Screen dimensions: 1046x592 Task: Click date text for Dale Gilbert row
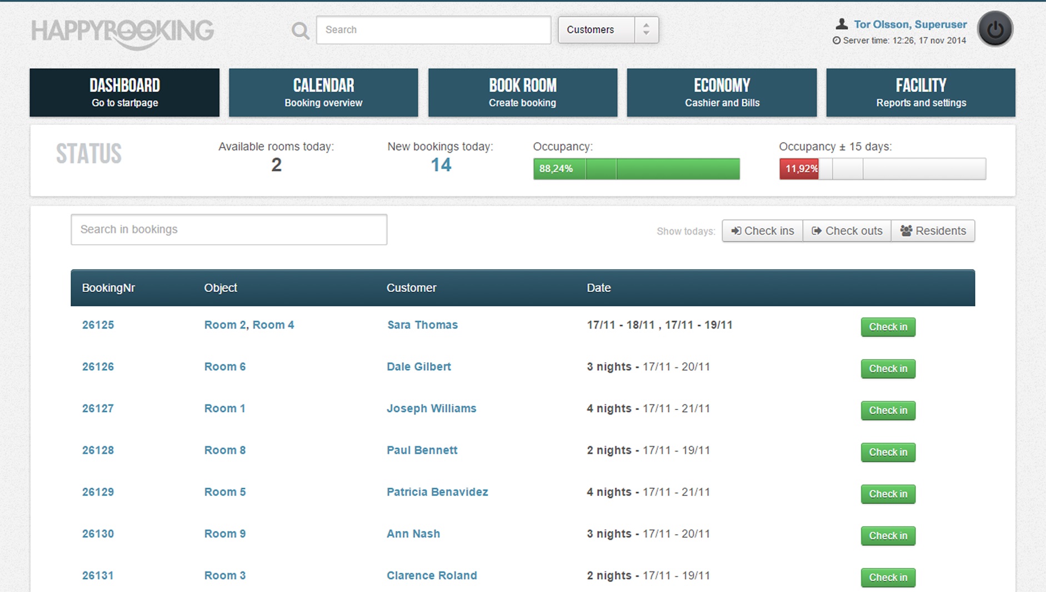(648, 367)
